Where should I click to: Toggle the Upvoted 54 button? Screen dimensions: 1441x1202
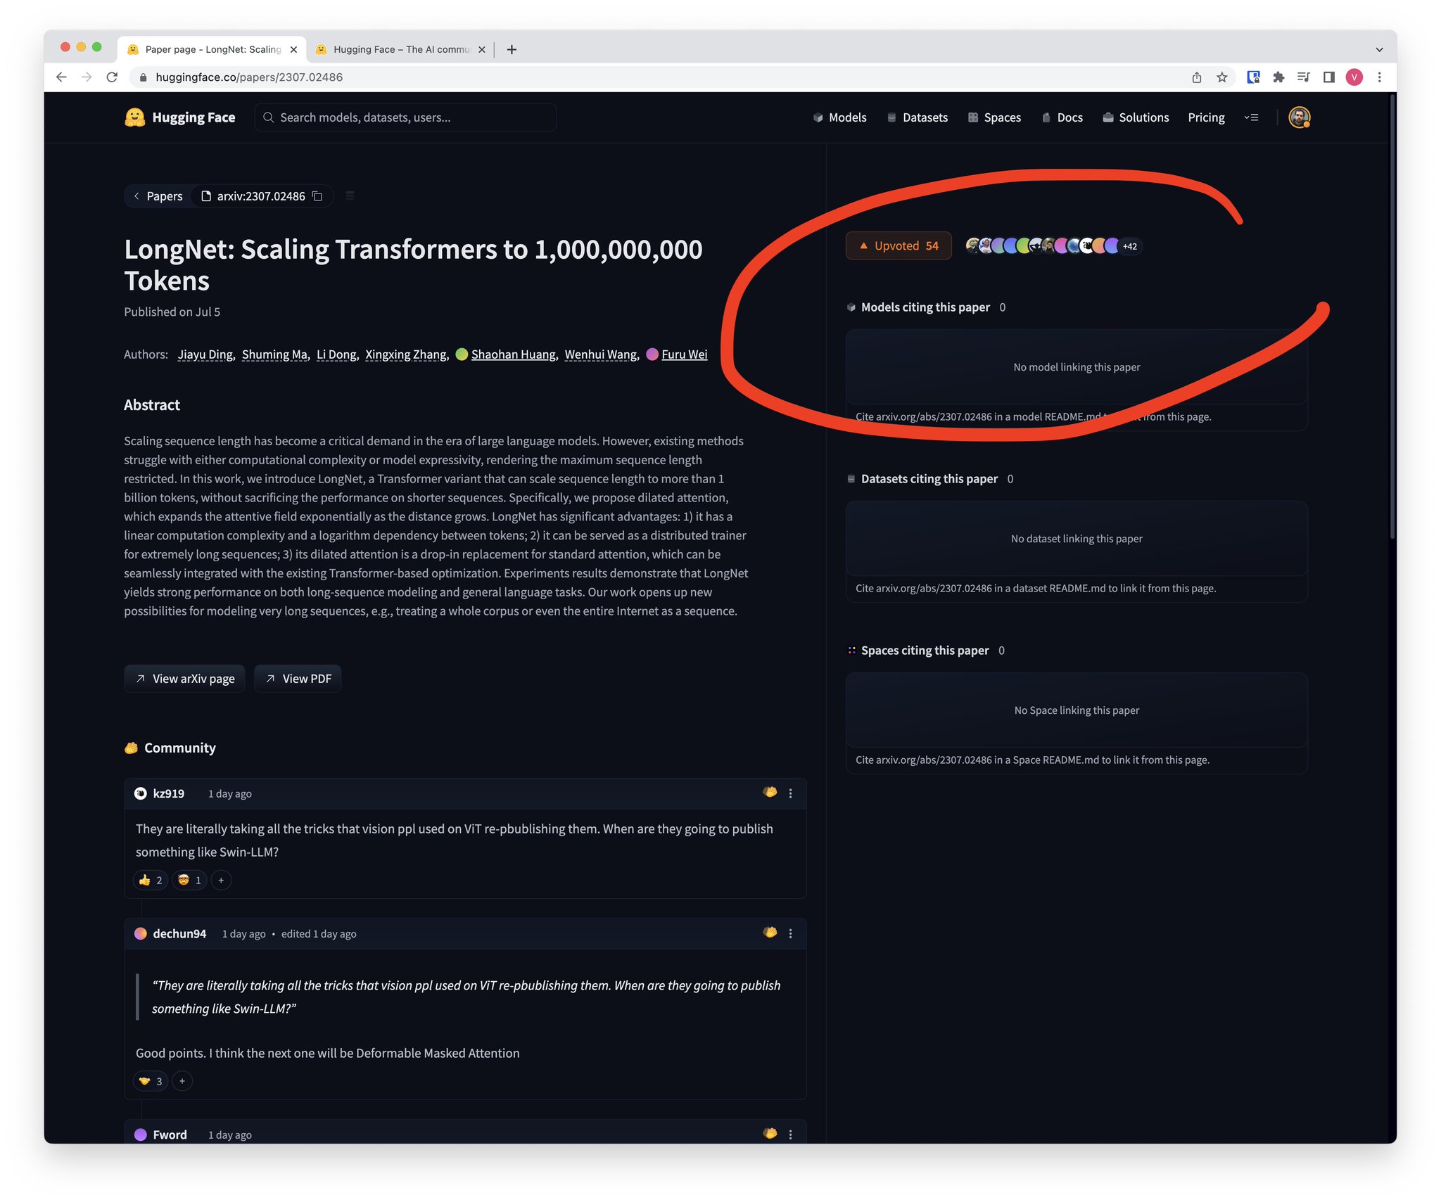click(899, 245)
